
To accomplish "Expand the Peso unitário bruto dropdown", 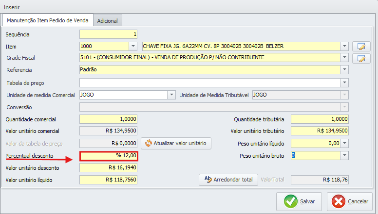I will pyautogui.click(x=345, y=155).
